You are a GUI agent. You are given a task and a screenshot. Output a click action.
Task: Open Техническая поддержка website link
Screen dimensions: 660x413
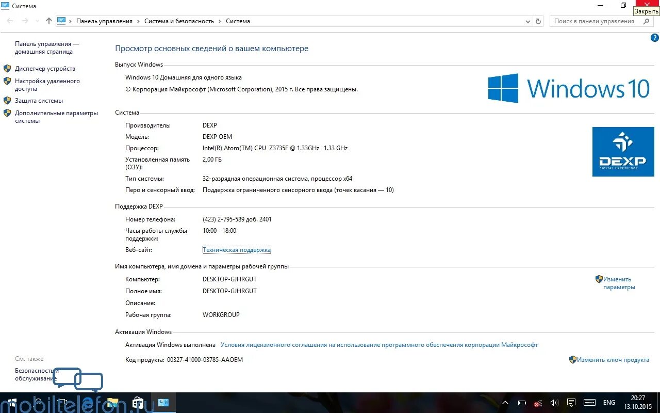tap(237, 250)
